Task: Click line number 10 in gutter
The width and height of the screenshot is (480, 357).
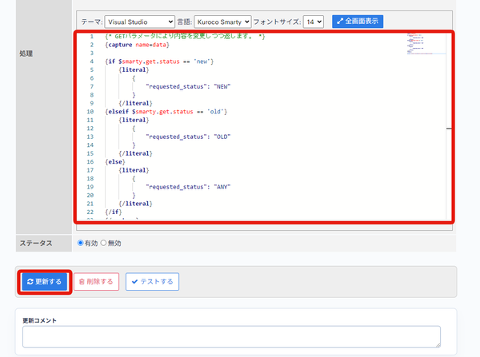Action: (x=90, y=112)
